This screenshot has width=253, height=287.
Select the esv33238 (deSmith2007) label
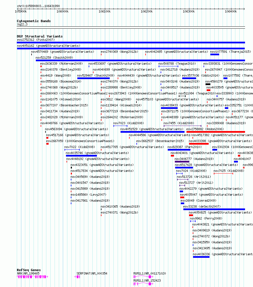(202, 206)
